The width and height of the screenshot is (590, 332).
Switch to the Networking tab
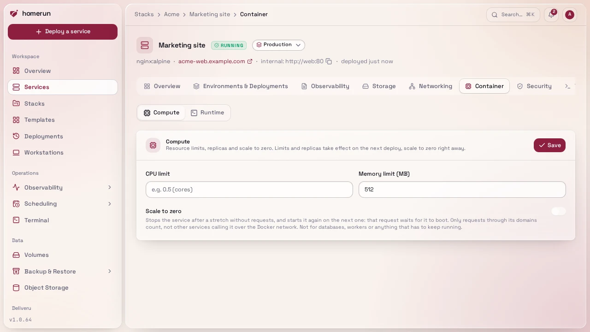[431, 86]
